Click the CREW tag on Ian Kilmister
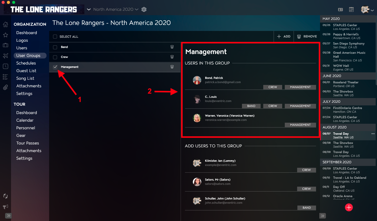The width and height of the screenshot is (377, 221). pyautogui.click(x=307, y=170)
